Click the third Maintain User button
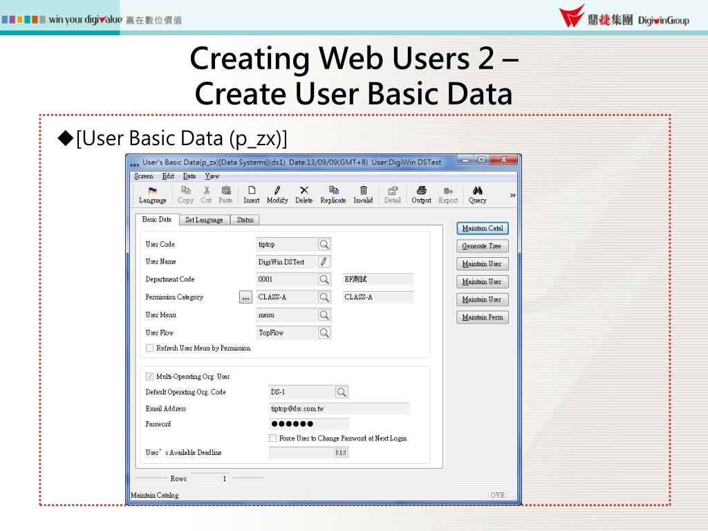The image size is (708, 531). (x=482, y=299)
